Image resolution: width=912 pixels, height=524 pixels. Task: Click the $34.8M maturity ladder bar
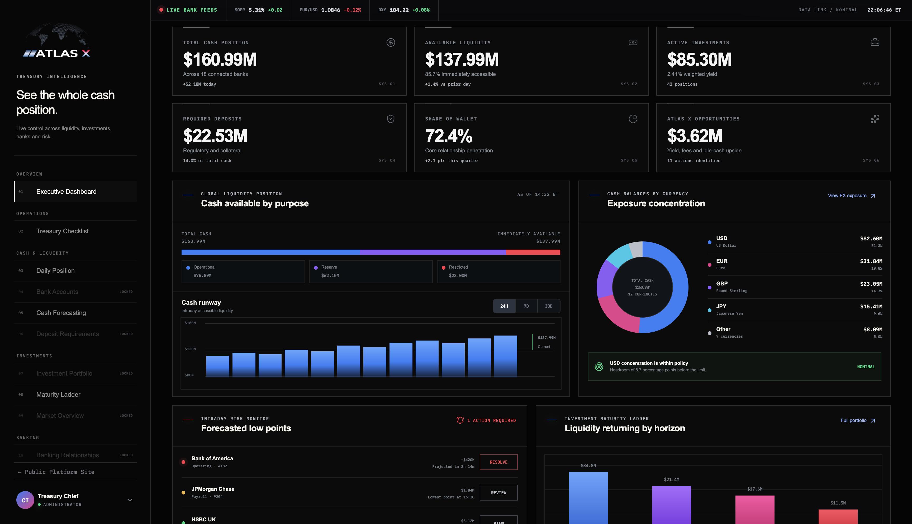click(588, 498)
